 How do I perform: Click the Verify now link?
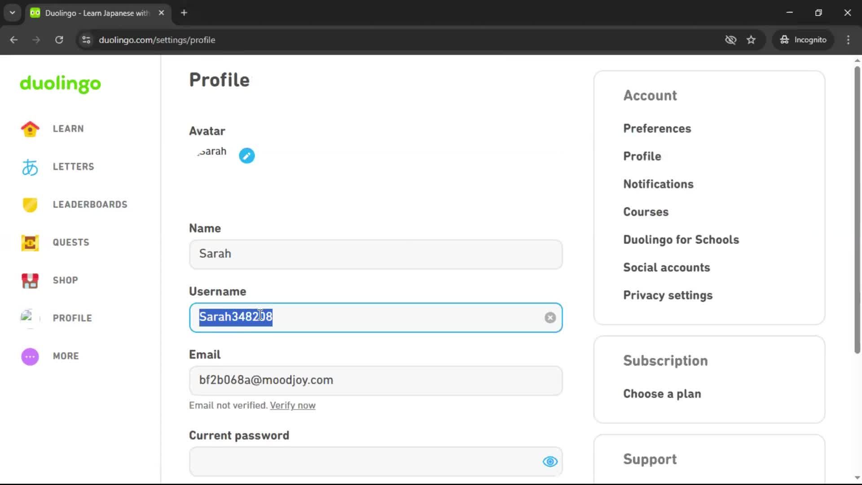point(292,405)
